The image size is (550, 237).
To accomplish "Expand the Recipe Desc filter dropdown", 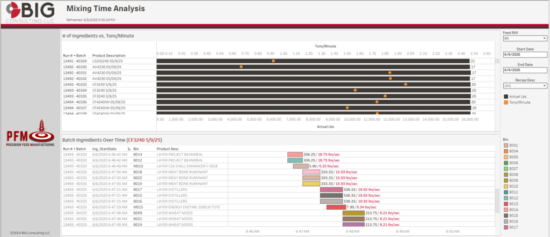I will point(525,85).
